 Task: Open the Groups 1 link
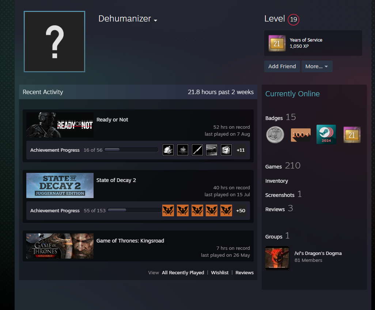[277, 236]
